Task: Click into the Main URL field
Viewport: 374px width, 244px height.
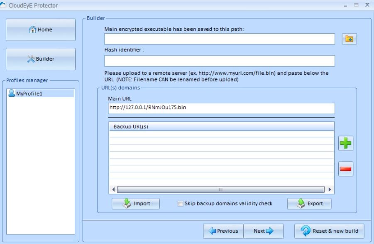Action: [221, 108]
